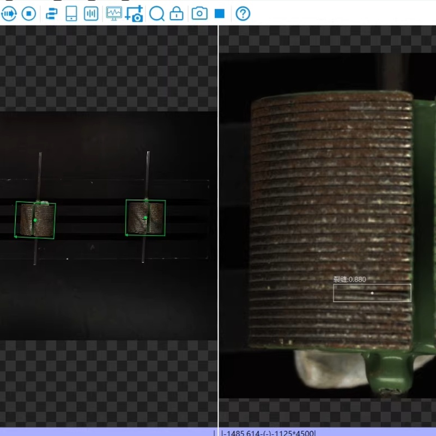This screenshot has height=436, width=436.
Task: Click the tablet device panel icon
Action: tap(71, 13)
